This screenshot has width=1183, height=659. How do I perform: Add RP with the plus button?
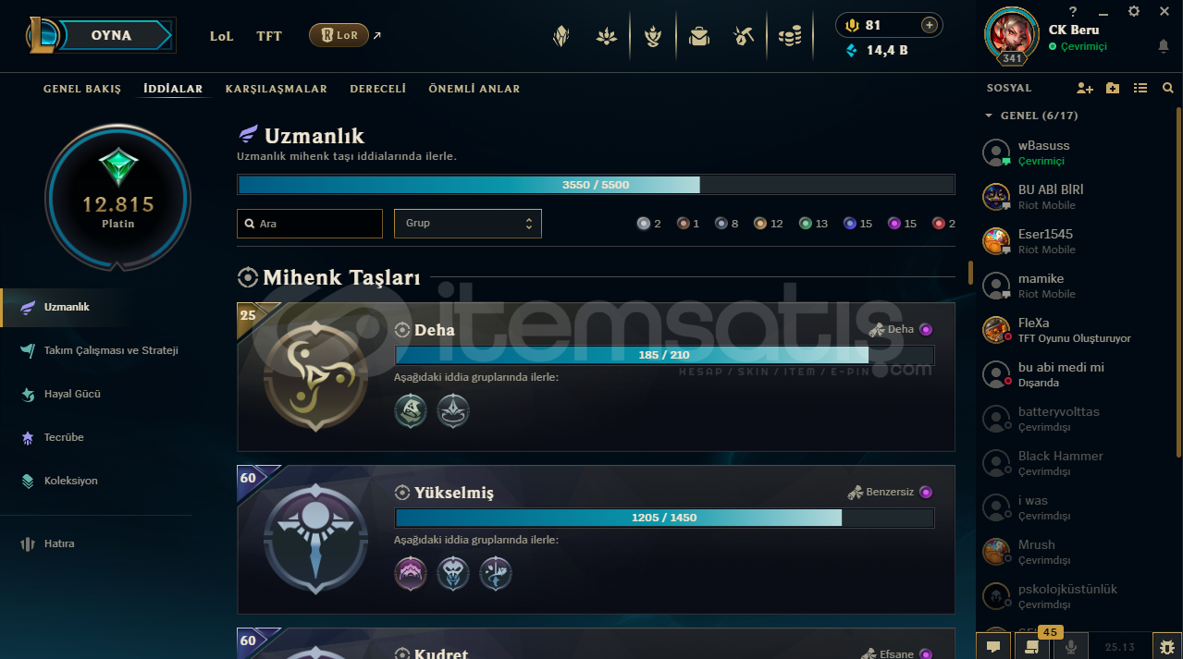[x=930, y=25]
